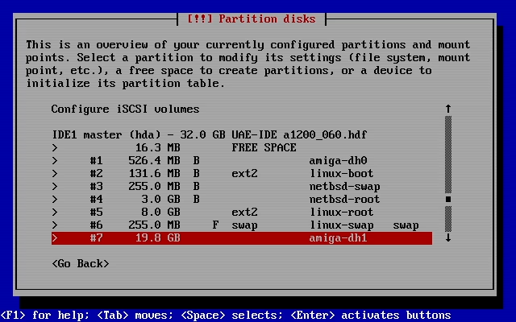Click the 8.0 GB size value
The width and height of the screenshot is (516, 322).
pyautogui.click(x=161, y=212)
